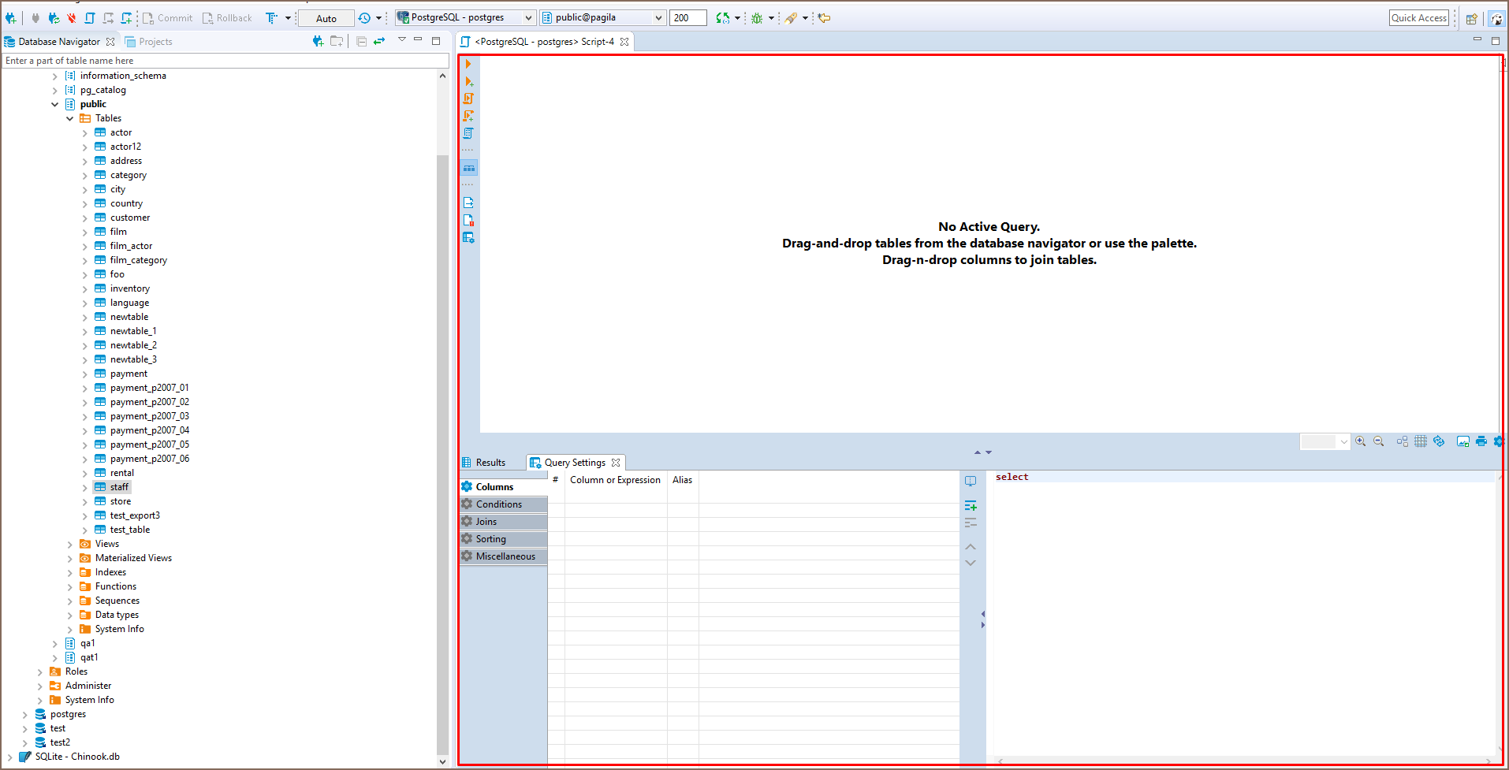Click the Explain Execution Plan icon
The width and height of the screenshot is (1509, 770).
[468, 133]
